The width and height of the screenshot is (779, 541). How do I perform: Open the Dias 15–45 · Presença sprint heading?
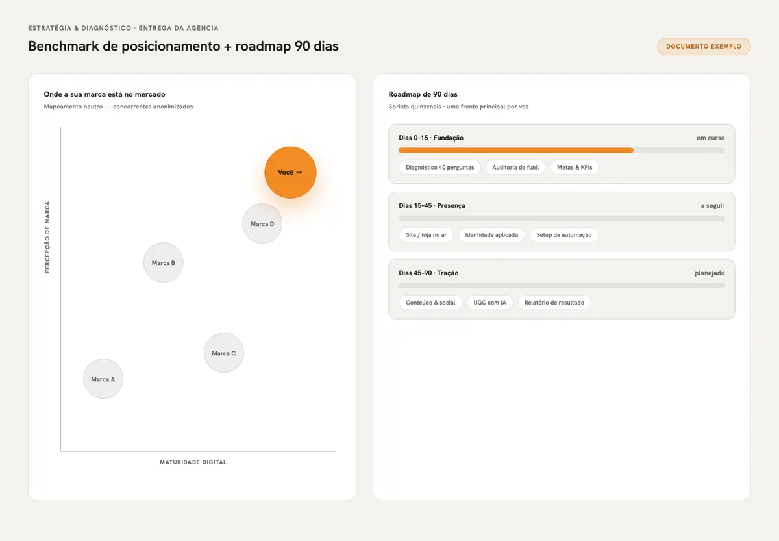[432, 205]
